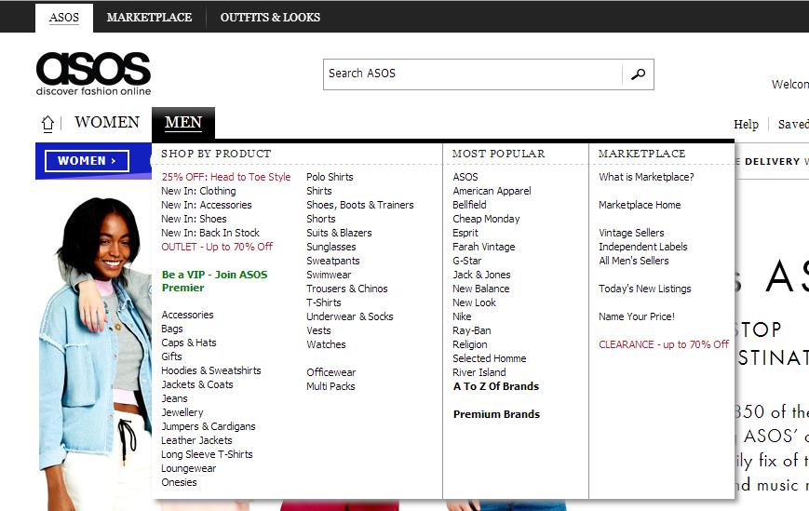Open the Ray-Ban brand
Image resolution: width=809 pixels, height=511 pixels.
click(x=472, y=330)
